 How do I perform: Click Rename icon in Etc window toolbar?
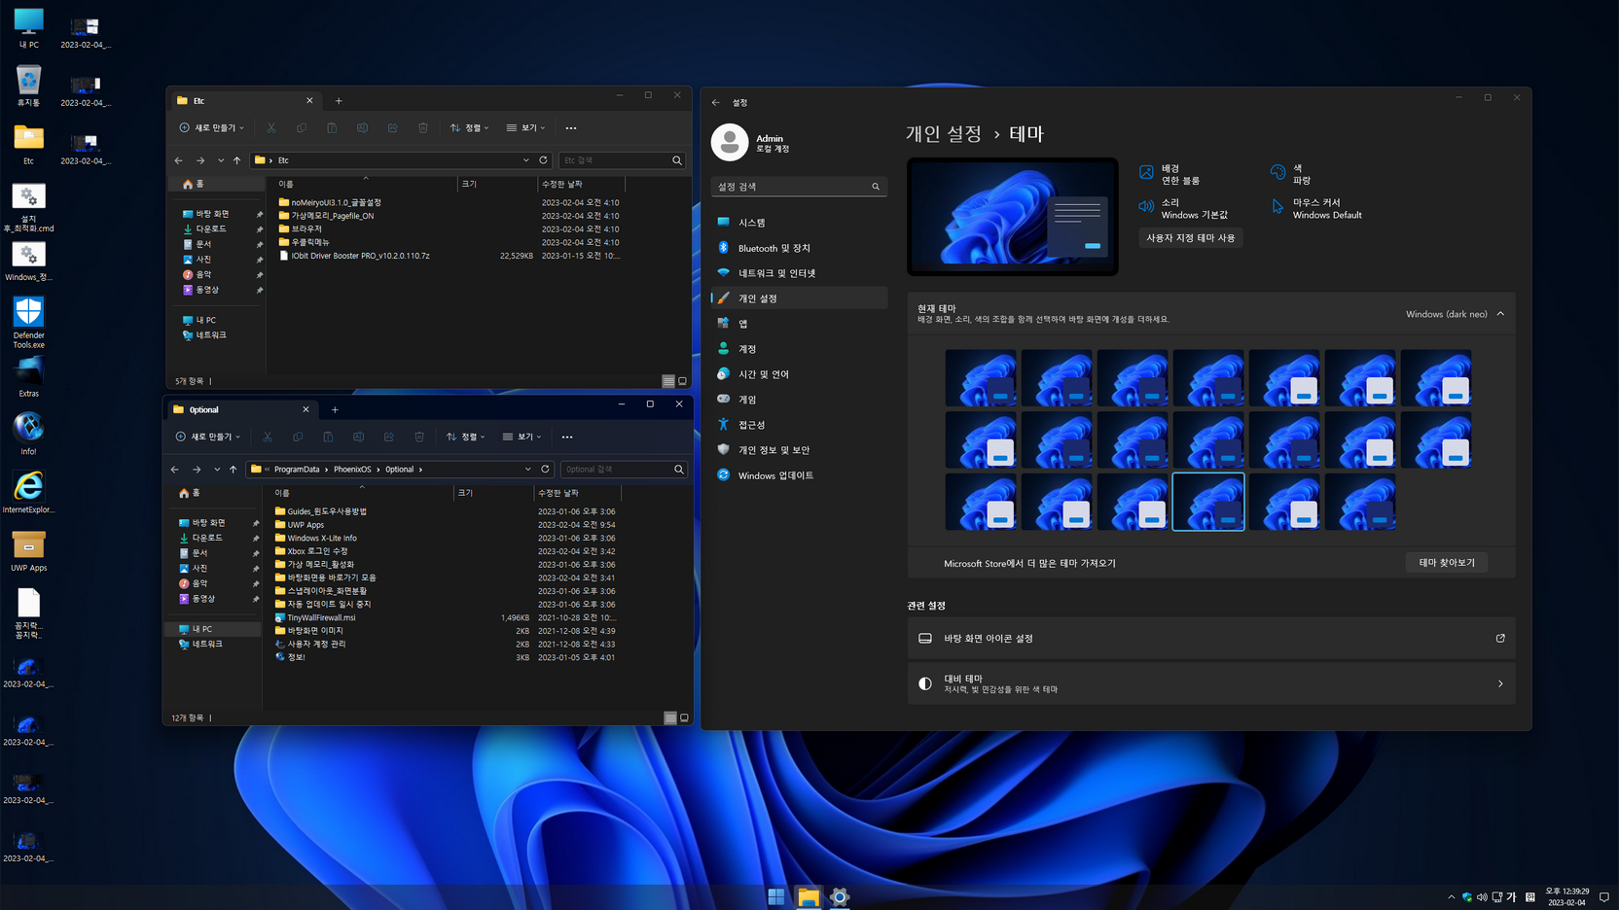362,127
